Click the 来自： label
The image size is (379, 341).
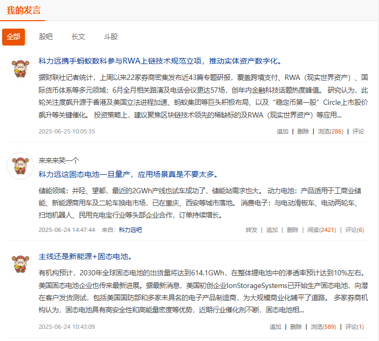[109, 230]
